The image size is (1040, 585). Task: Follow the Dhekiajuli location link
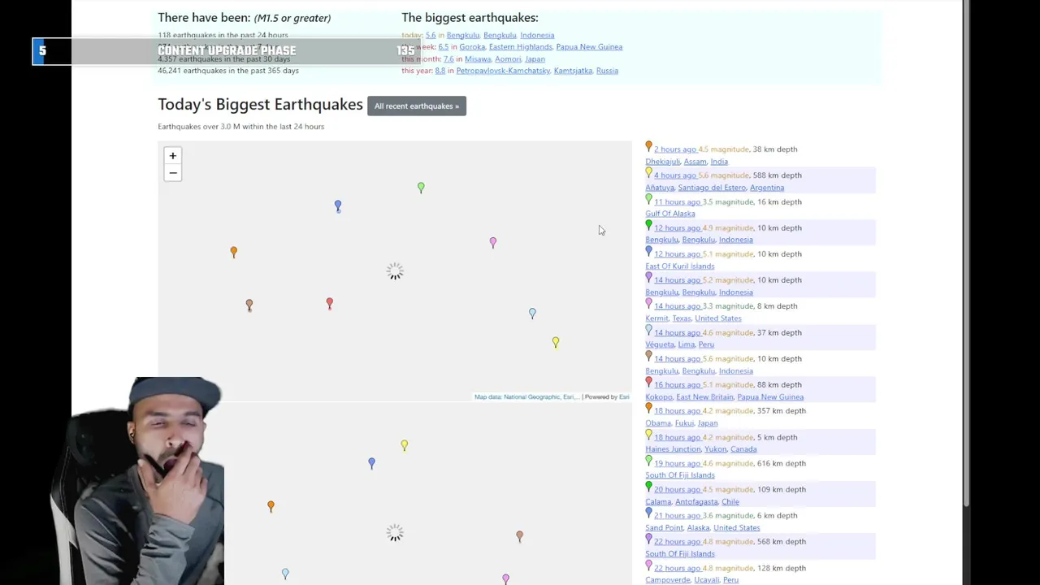click(x=662, y=162)
